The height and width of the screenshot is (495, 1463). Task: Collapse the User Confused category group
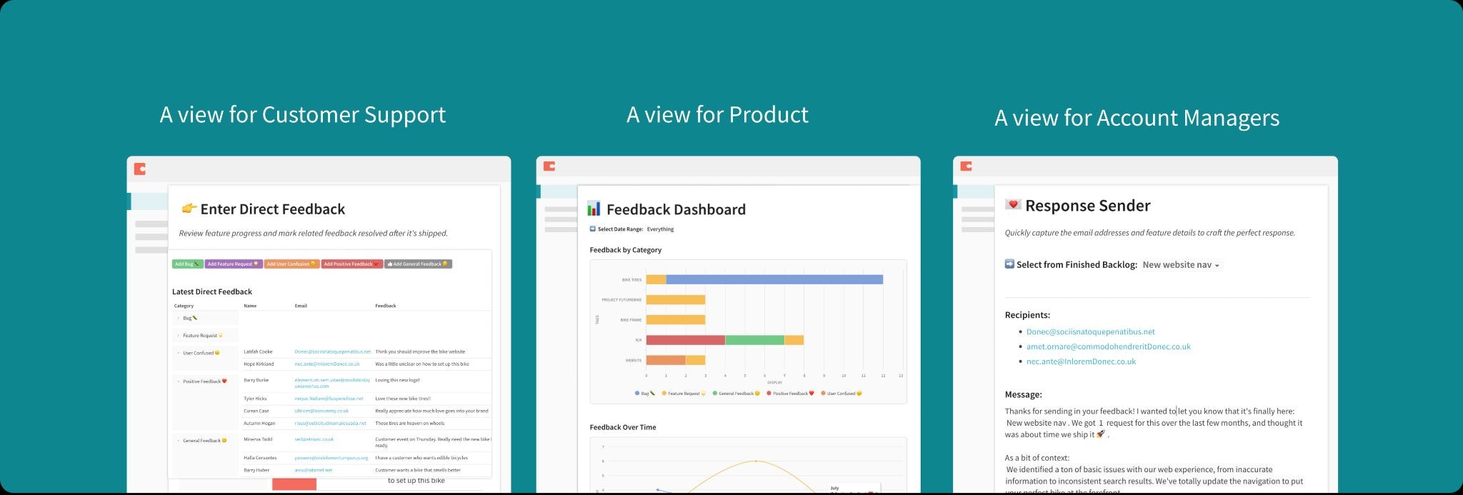coord(178,353)
